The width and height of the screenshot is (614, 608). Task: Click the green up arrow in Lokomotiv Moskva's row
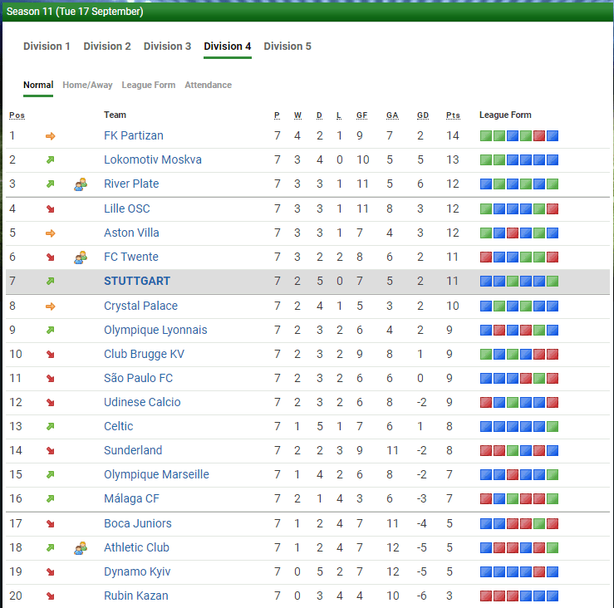tap(51, 160)
